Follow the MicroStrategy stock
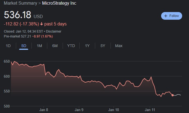Screen dimensions: 189x113 pos(171,16)
